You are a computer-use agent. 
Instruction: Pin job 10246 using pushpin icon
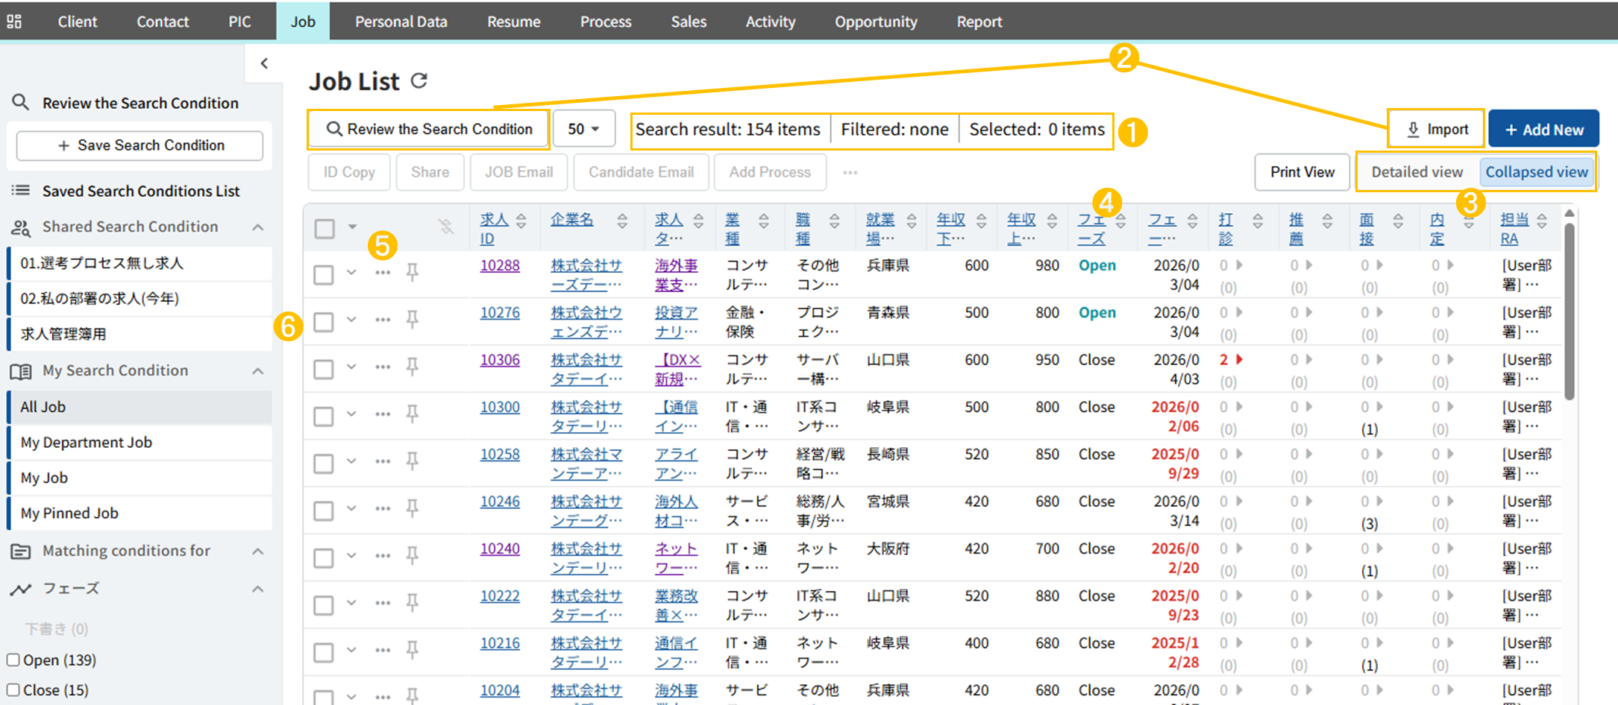tap(412, 509)
